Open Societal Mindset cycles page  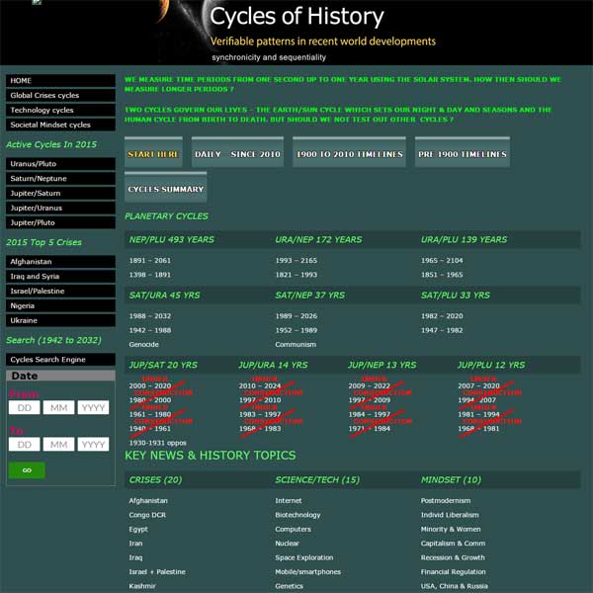tap(60, 125)
